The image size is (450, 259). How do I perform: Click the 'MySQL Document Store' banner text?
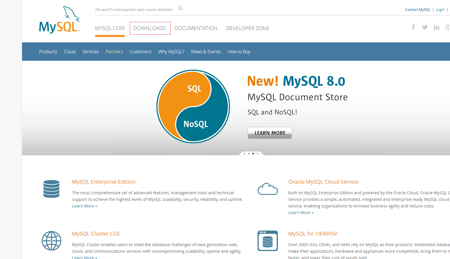[x=298, y=97]
